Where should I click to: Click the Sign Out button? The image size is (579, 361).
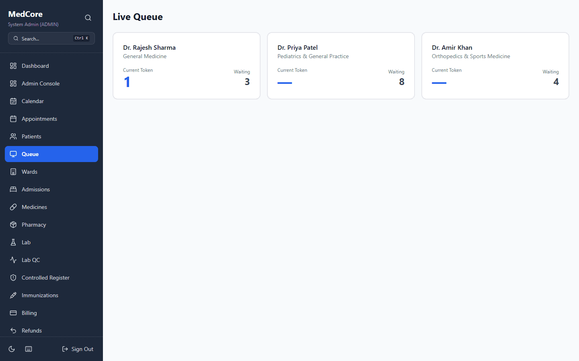point(78,349)
